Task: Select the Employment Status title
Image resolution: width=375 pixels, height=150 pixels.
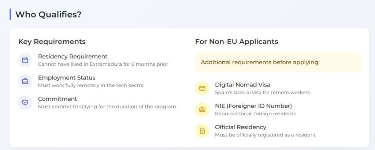Action: point(67,78)
